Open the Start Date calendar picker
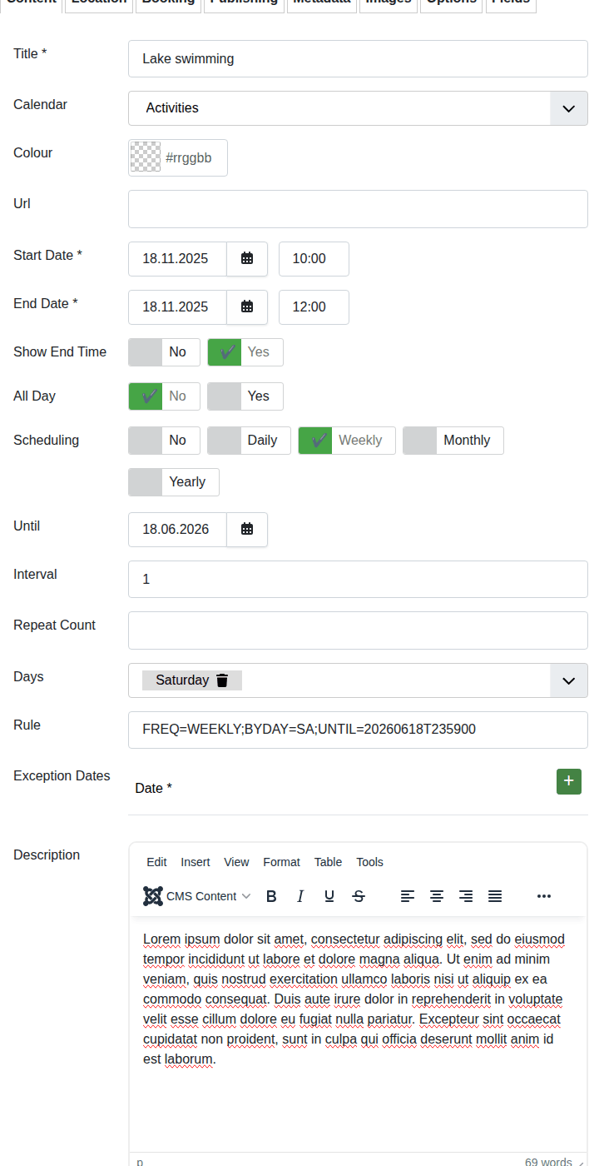The image size is (599, 1166). tap(247, 259)
